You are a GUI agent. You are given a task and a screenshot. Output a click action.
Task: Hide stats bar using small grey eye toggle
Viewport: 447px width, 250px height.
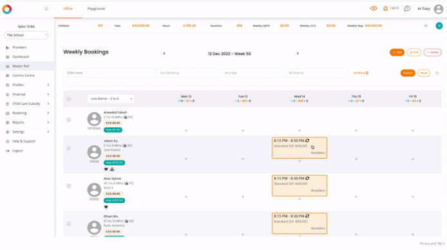coord(426,26)
